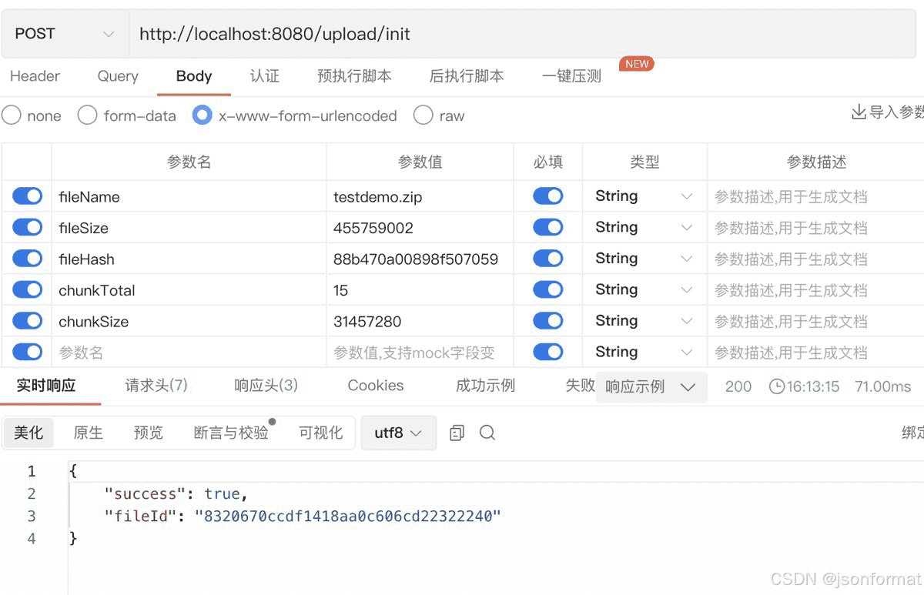Toggle required switch for chunkSize row

pyautogui.click(x=548, y=321)
